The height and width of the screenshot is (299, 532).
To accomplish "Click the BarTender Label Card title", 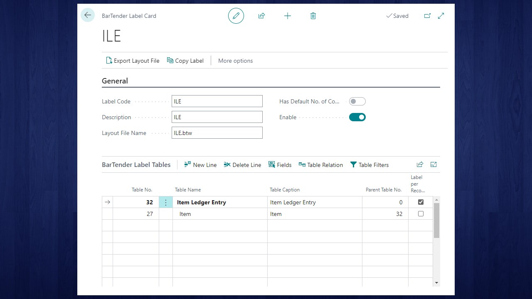I will tap(129, 16).
